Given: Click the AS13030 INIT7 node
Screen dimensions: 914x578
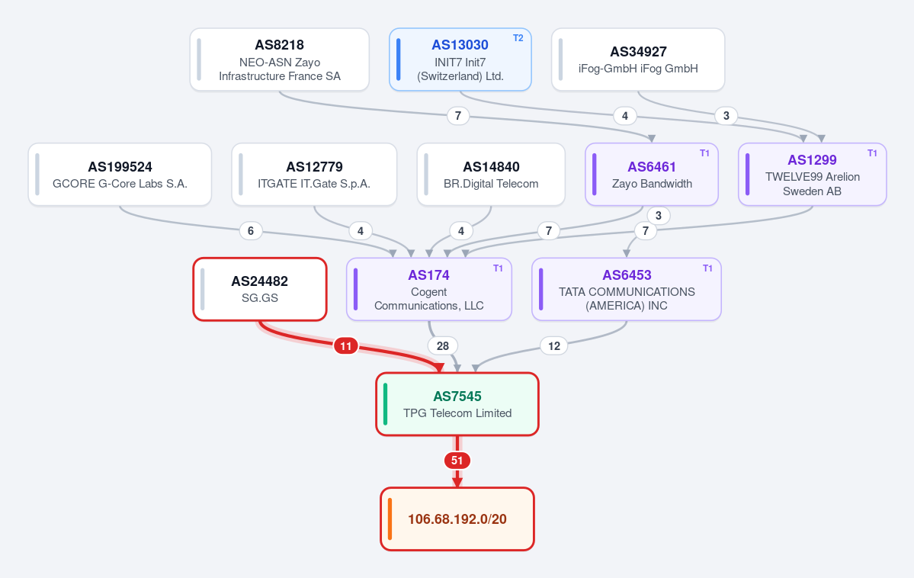Looking at the screenshot, I should click(x=460, y=59).
